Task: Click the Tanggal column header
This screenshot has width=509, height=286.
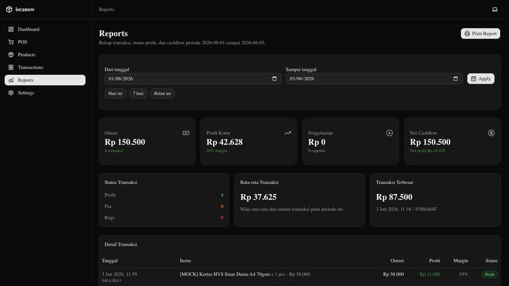Action: pos(110,261)
